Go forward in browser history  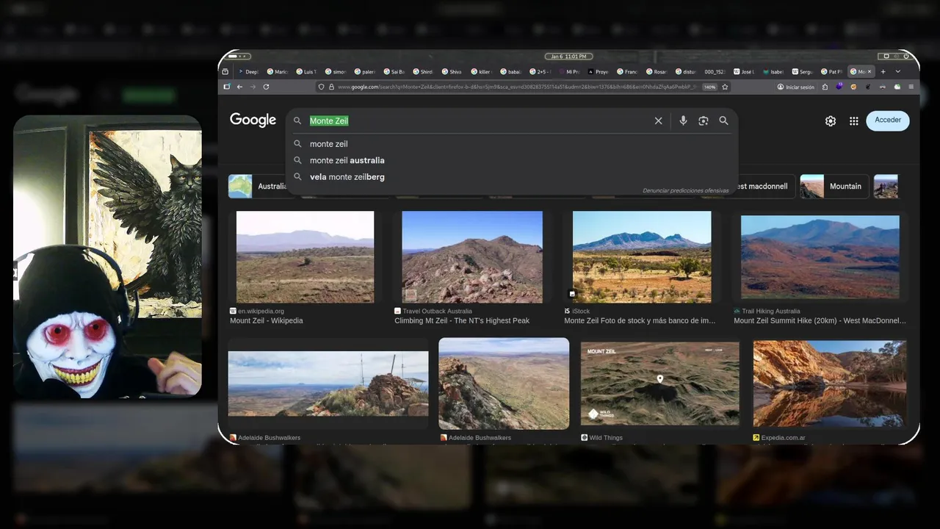[253, 87]
